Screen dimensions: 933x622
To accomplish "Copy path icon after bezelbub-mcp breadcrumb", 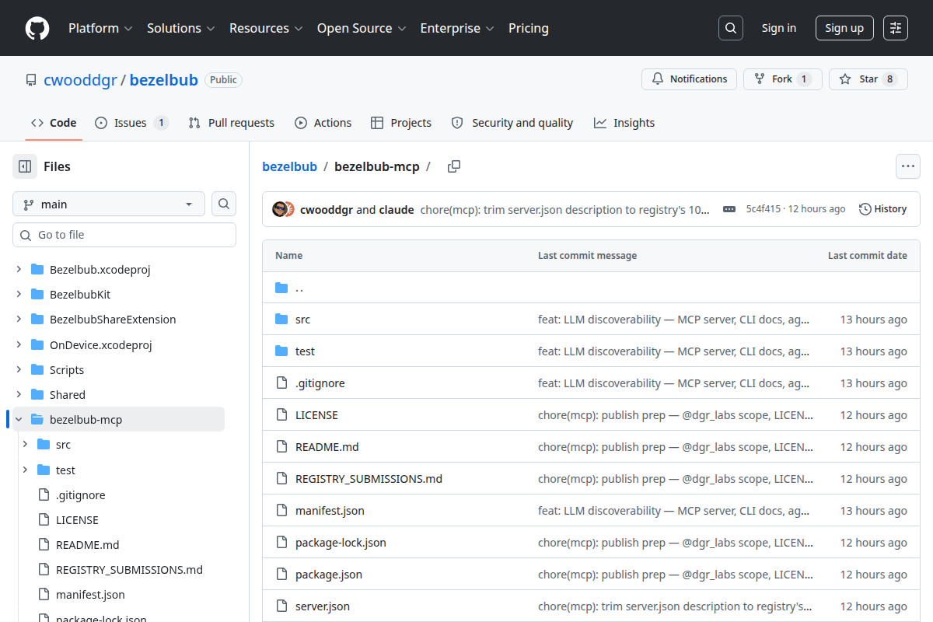I will 454,166.
